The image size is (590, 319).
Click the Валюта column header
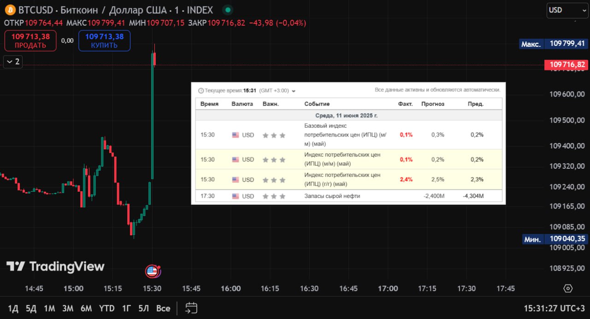(x=242, y=104)
